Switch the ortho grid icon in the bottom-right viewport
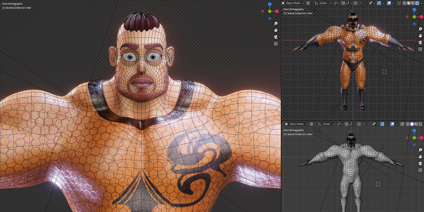The height and width of the screenshot is (212, 424). pyautogui.click(x=420, y=170)
